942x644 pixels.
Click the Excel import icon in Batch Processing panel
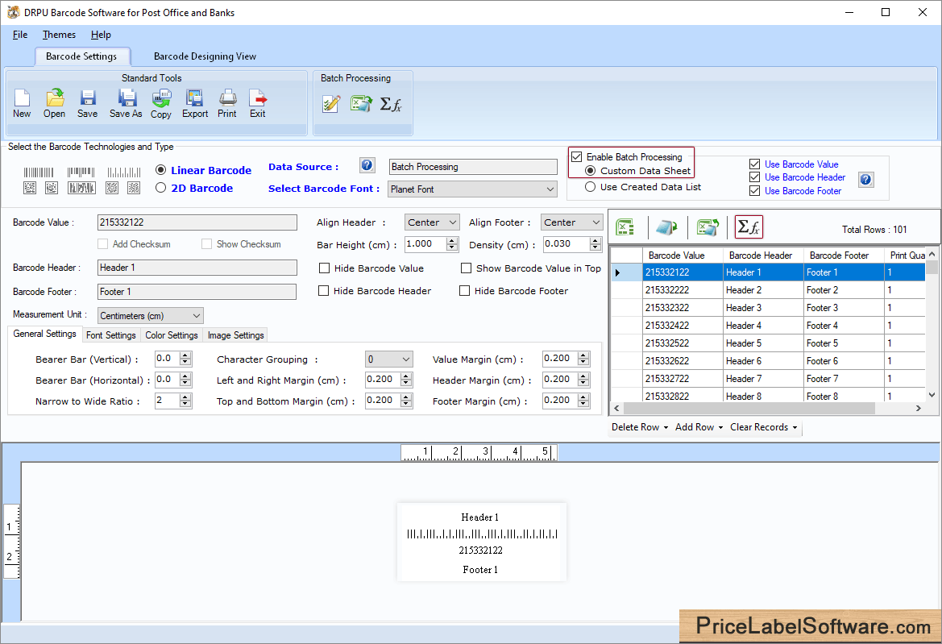(361, 103)
